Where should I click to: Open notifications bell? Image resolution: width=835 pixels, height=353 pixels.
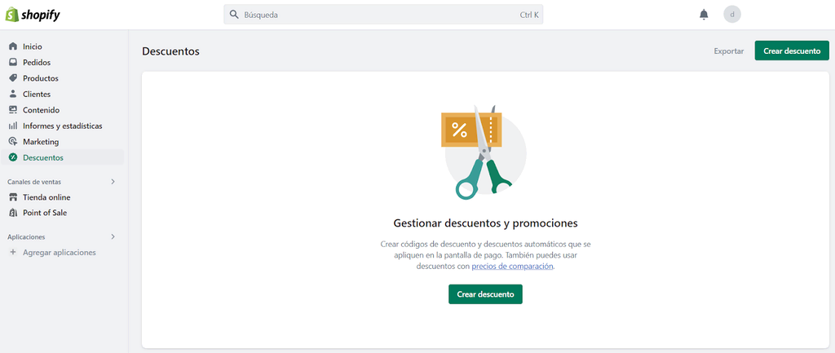[704, 15]
